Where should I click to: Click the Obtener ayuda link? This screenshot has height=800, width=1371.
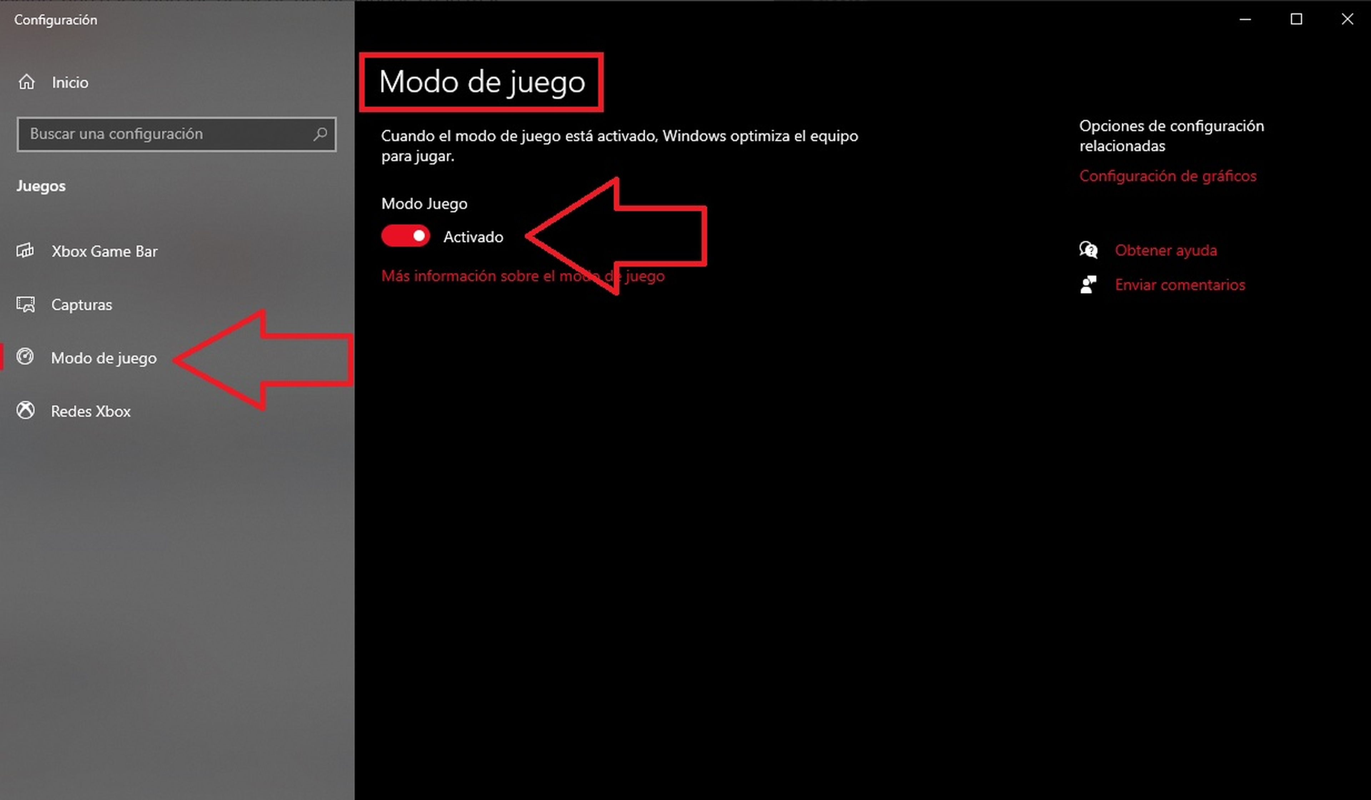point(1166,250)
